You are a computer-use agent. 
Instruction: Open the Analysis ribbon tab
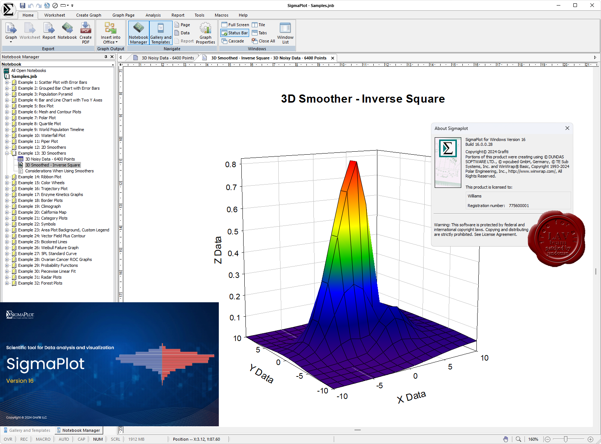point(153,15)
